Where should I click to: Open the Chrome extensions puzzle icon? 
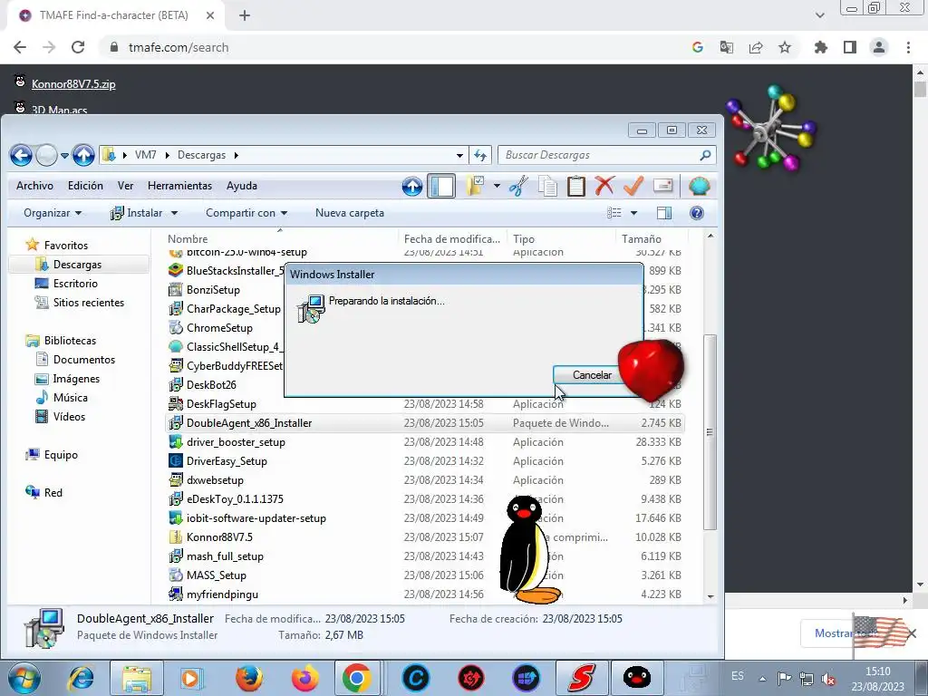tap(820, 47)
